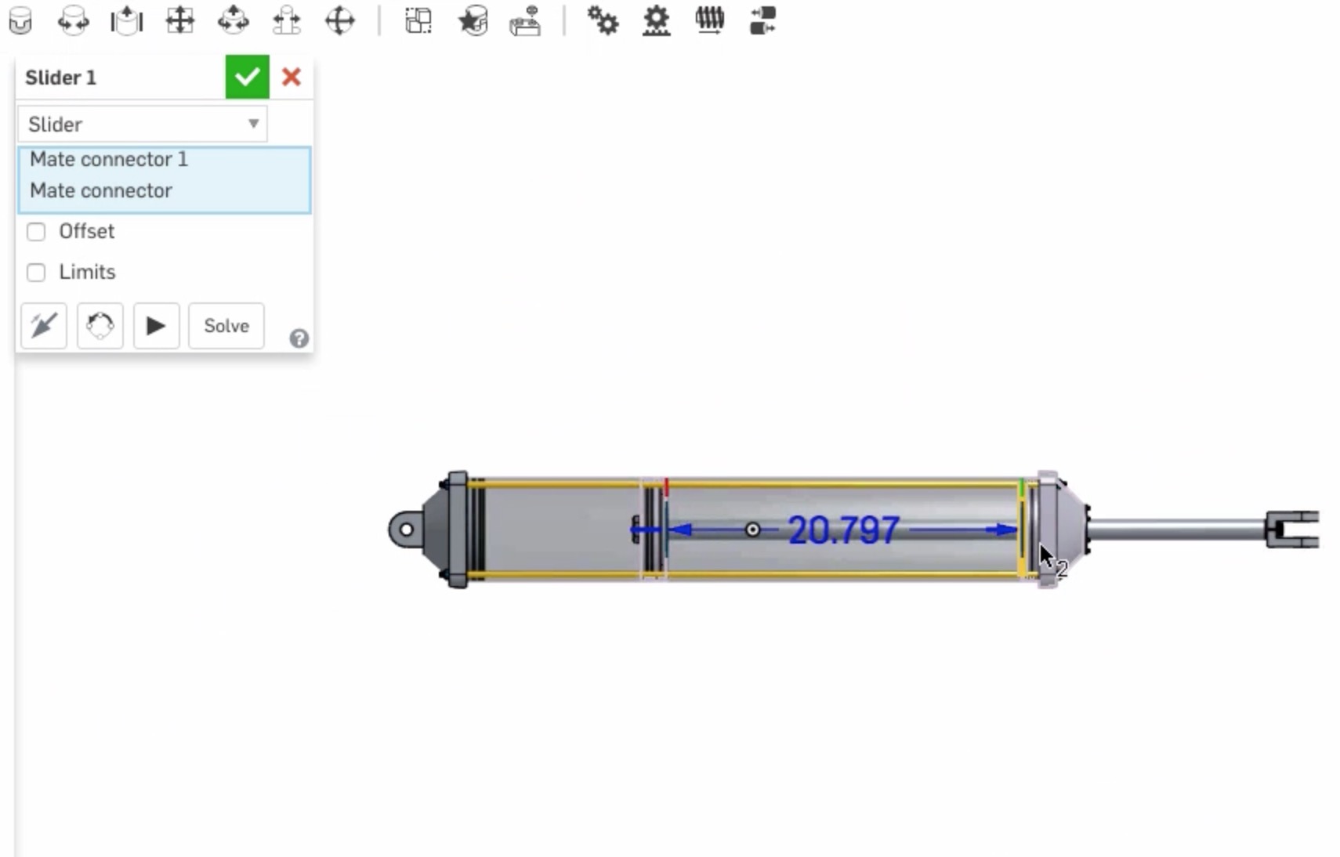Enable the Offset checkbox

[36, 232]
